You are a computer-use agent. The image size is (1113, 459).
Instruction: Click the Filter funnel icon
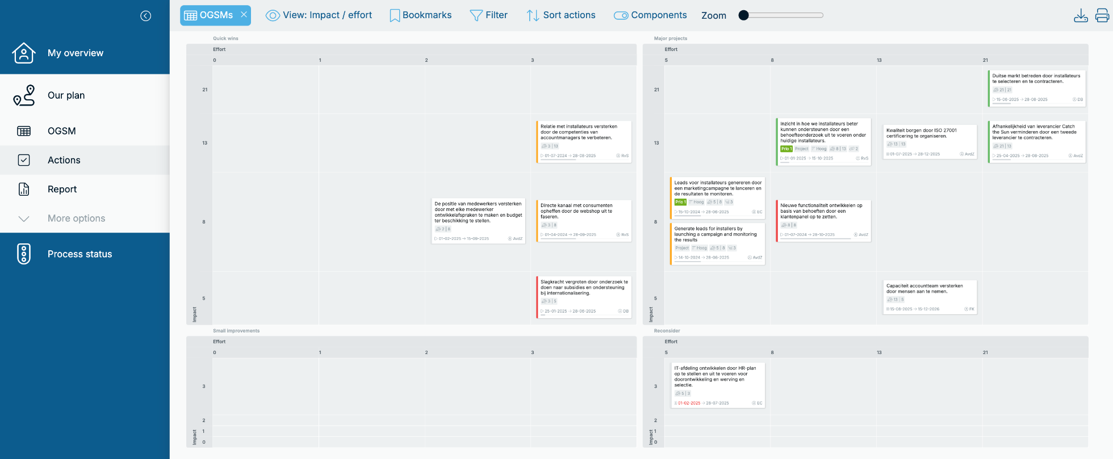click(476, 15)
